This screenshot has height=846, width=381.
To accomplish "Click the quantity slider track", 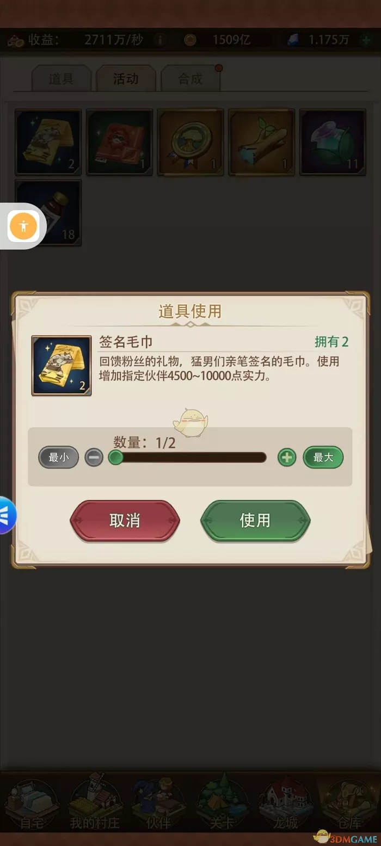I will pyautogui.click(x=188, y=458).
